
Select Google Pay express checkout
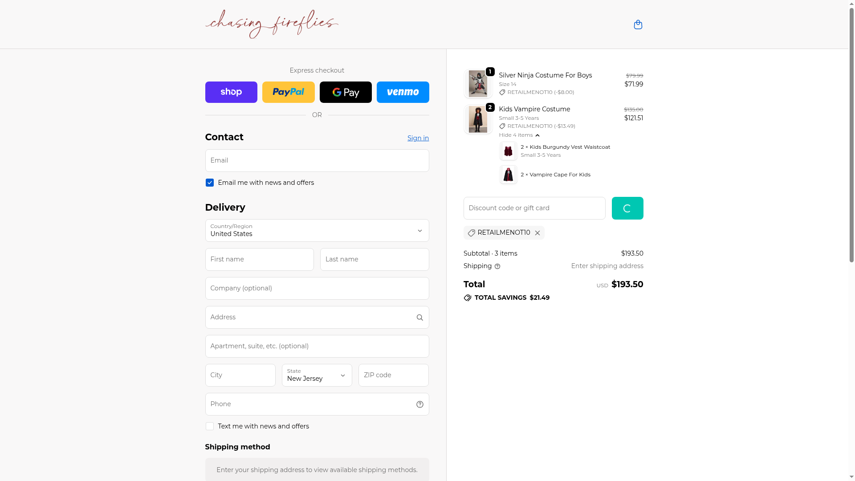(x=346, y=92)
